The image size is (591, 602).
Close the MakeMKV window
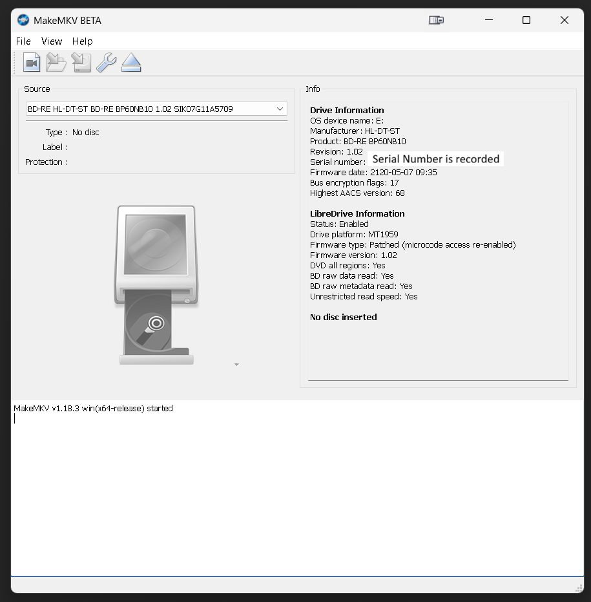click(x=564, y=20)
